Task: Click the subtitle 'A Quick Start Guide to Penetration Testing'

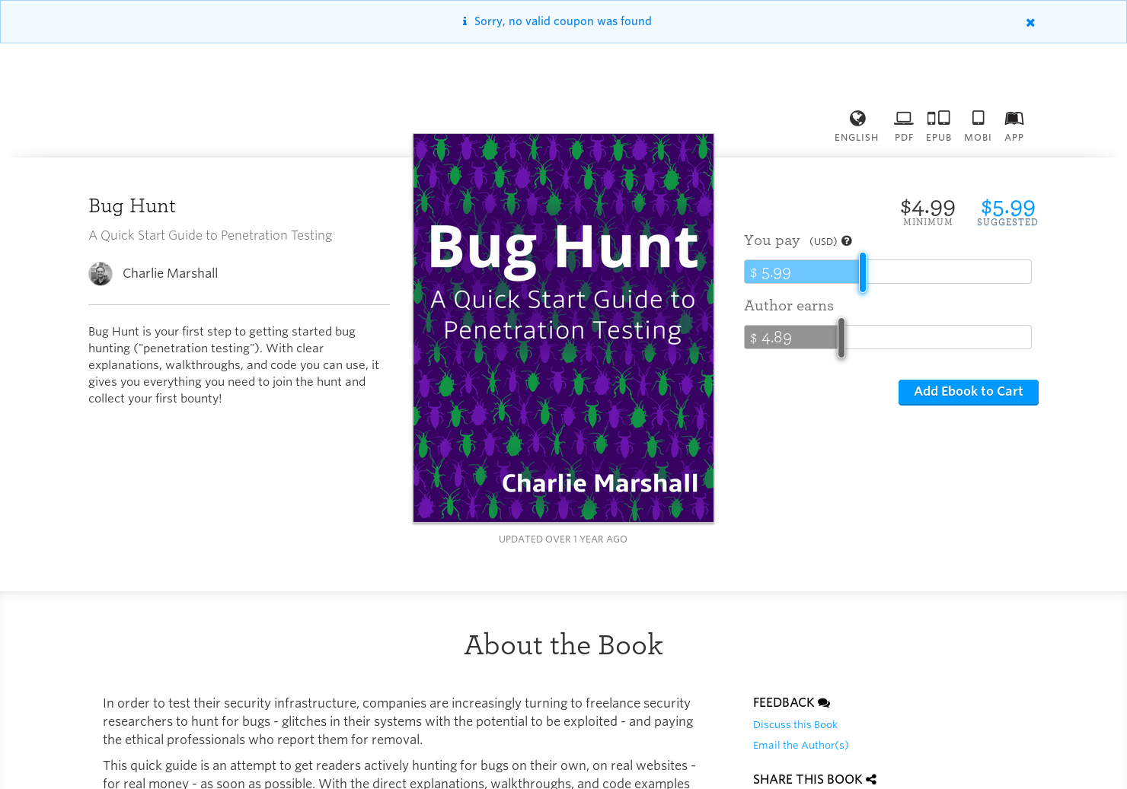Action: coord(210,236)
